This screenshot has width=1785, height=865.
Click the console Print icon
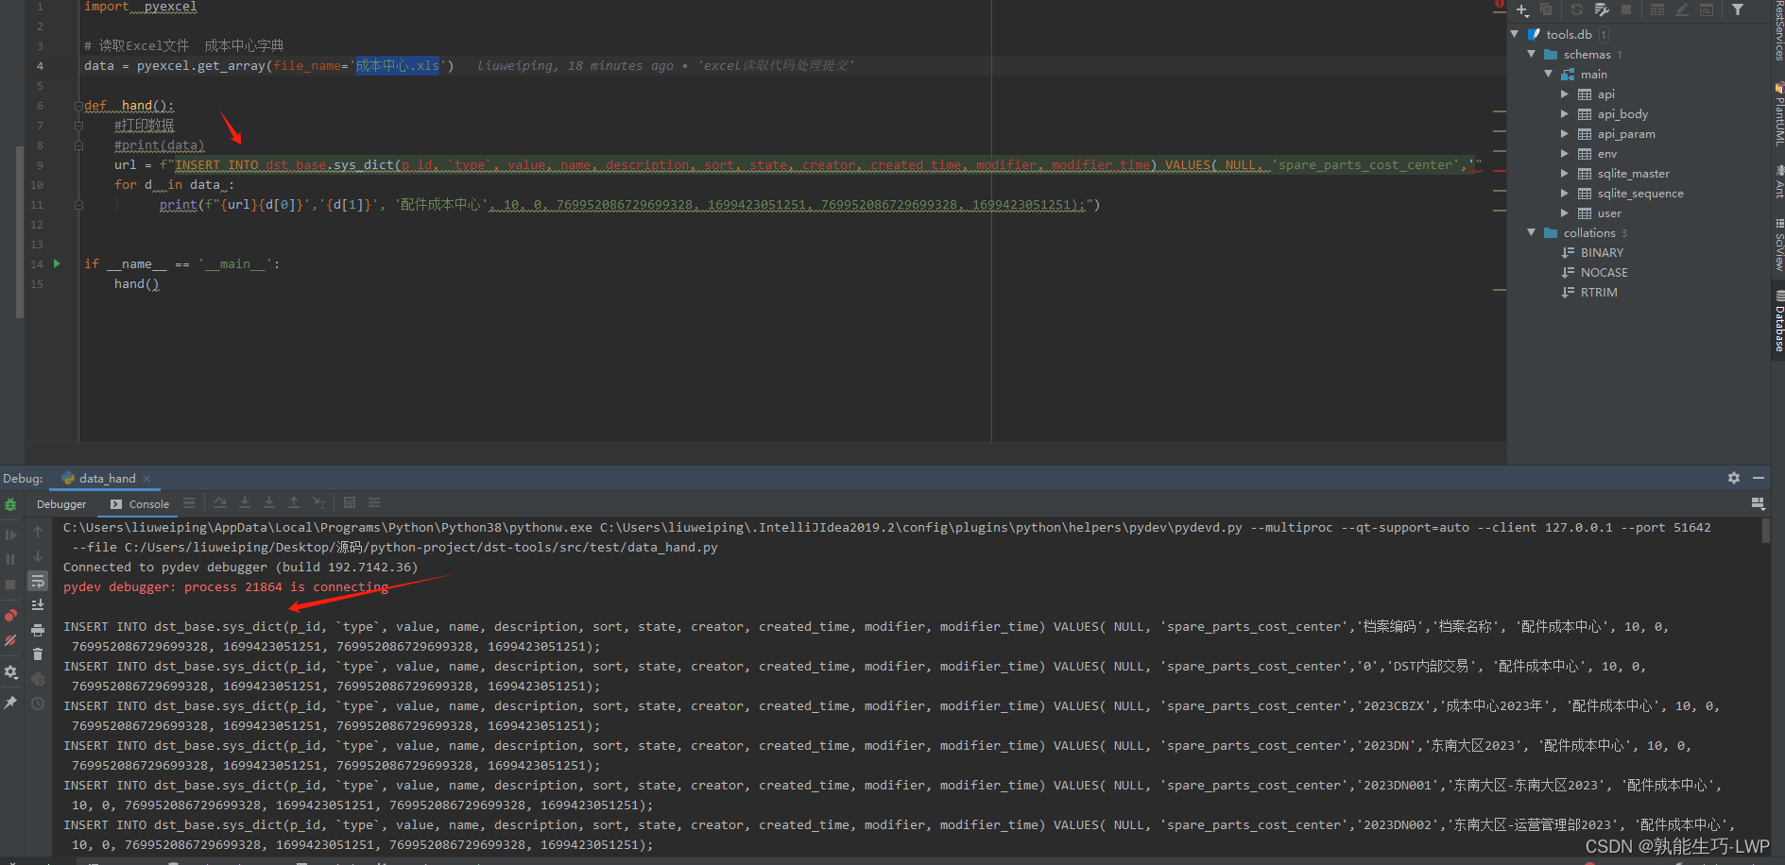click(38, 630)
